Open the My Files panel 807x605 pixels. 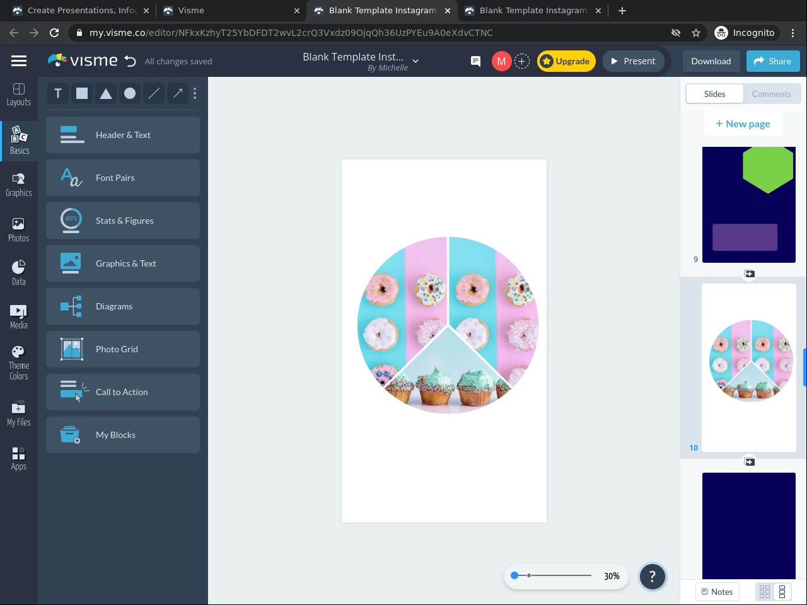click(19, 413)
